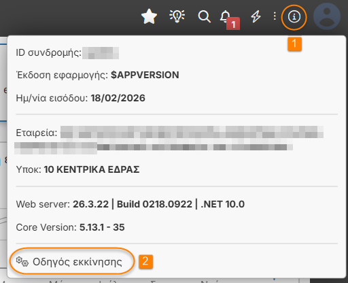Click the lightbulb tips icon
This screenshot has height=283, width=348.
[x=177, y=16]
